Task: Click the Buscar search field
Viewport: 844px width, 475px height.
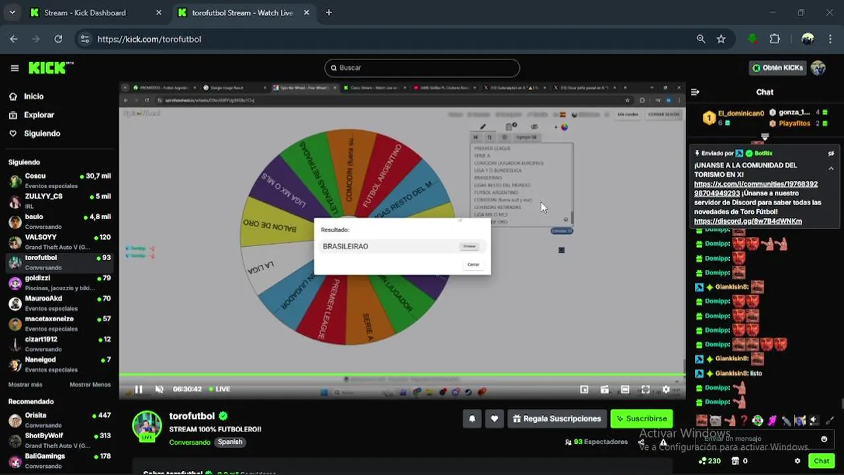Action: coord(422,68)
